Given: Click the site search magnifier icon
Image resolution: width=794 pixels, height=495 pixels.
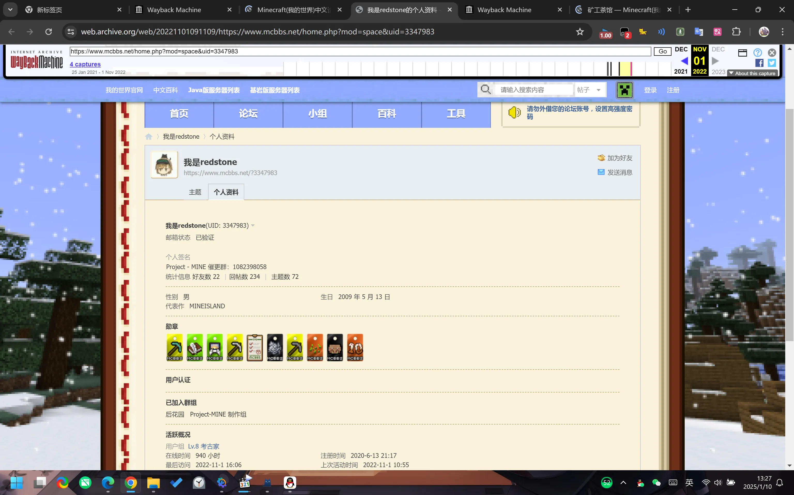Looking at the screenshot, I should click(x=485, y=89).
